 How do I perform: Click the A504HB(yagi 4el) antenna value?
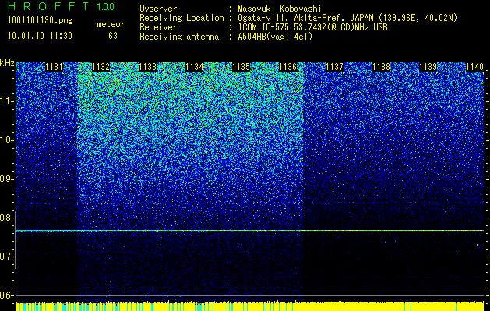(x=275, y=37)
